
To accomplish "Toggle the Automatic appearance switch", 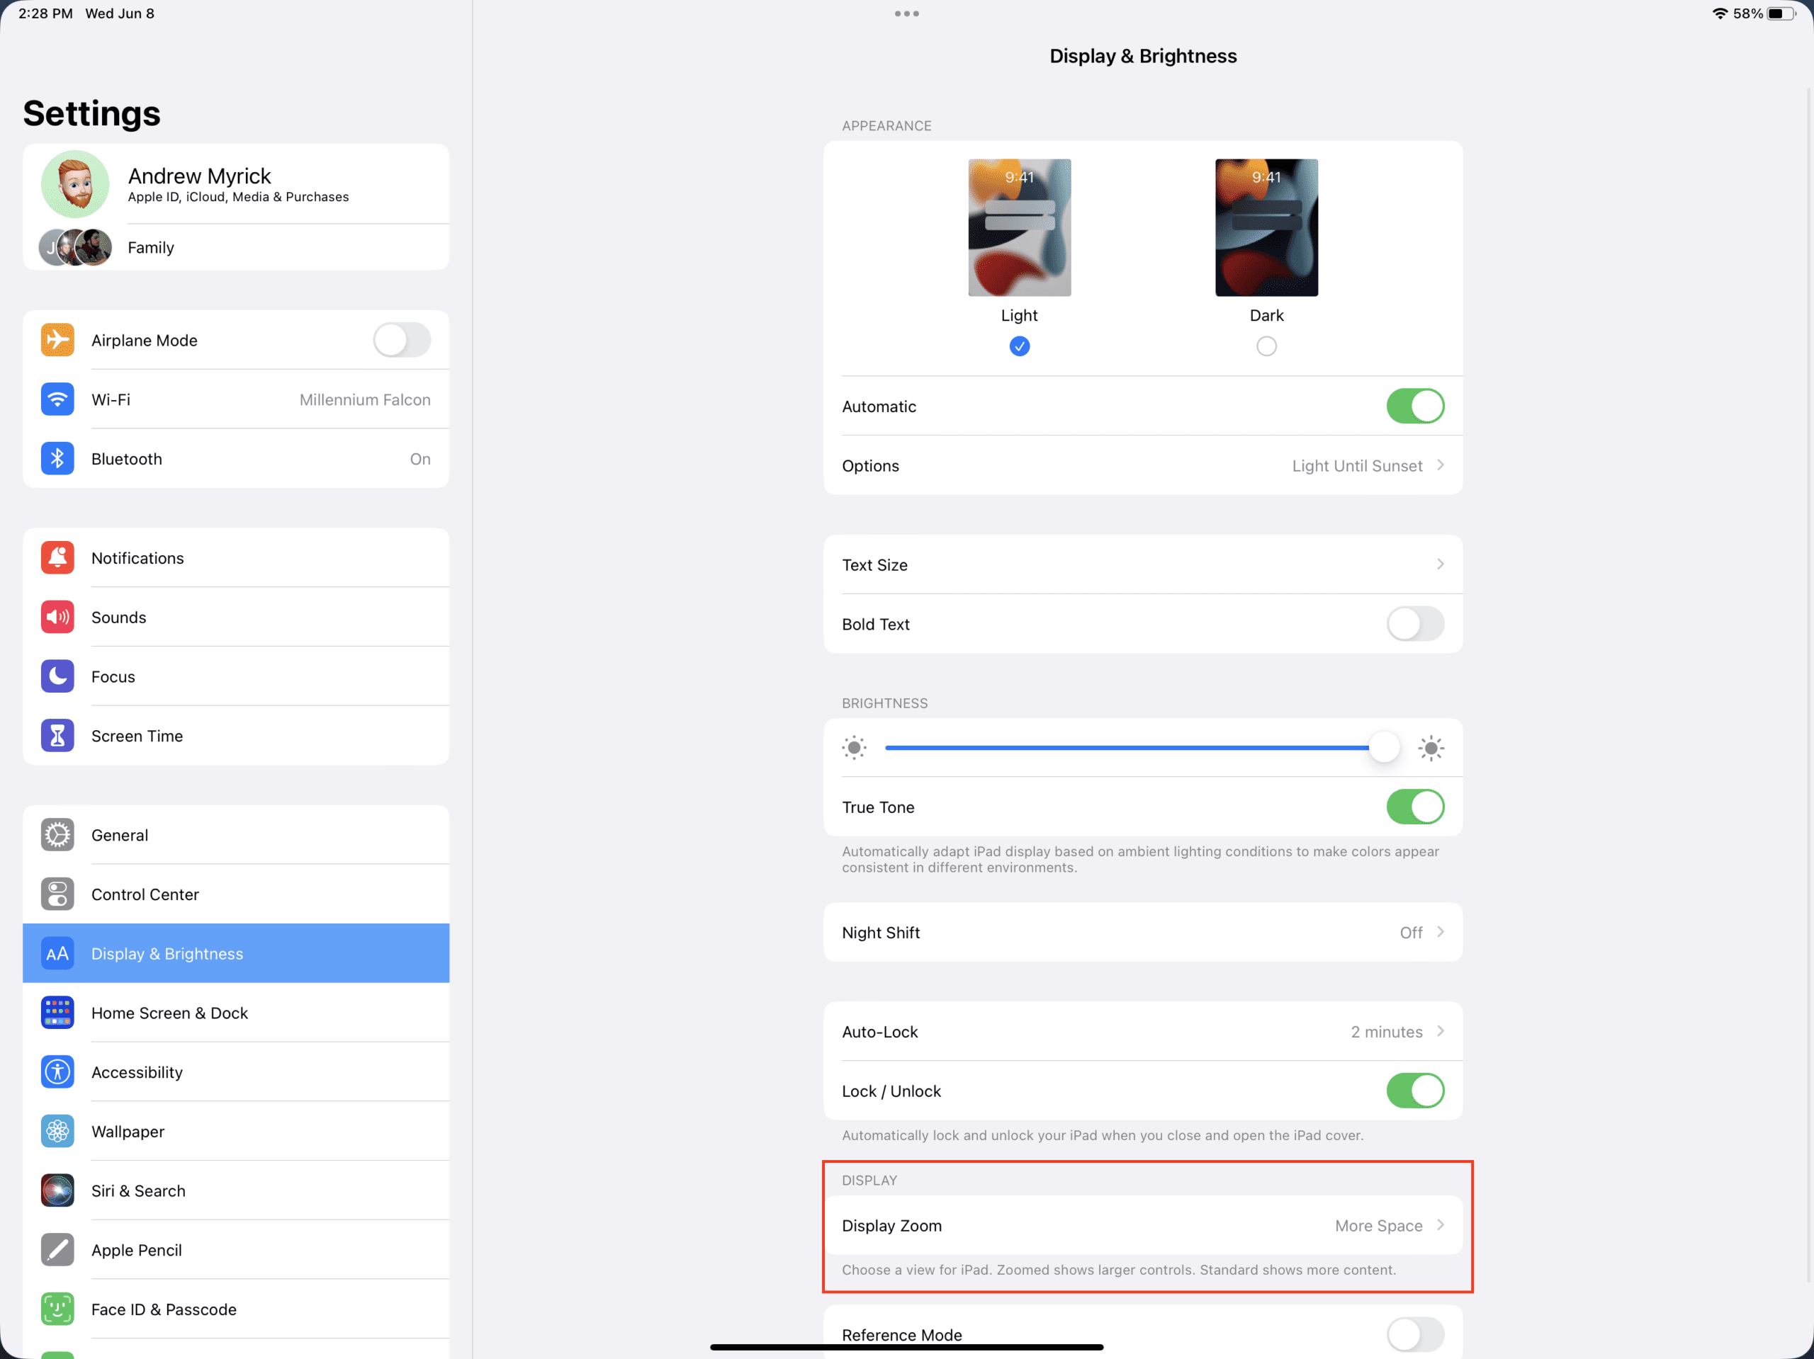I will 1416,405.
